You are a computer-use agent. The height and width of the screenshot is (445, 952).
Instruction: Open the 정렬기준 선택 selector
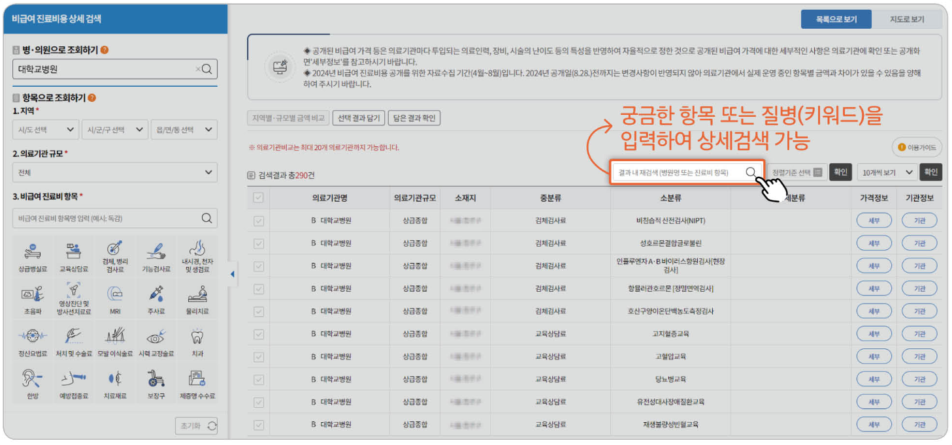click(796, 172)
